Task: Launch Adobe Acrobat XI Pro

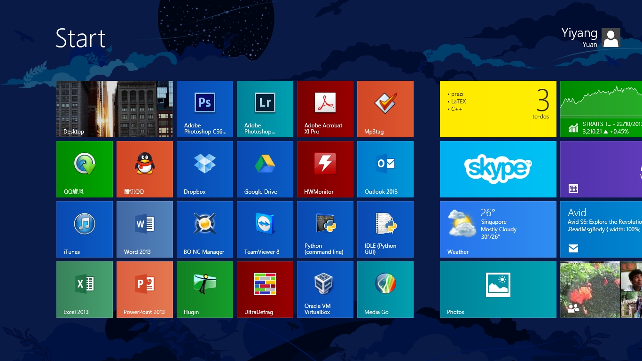Action: [325, 109]
